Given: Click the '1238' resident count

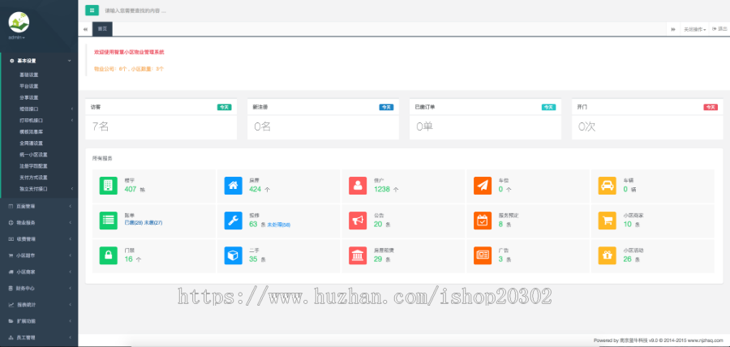Looking at the screenshot, I should tap(382, 190).
